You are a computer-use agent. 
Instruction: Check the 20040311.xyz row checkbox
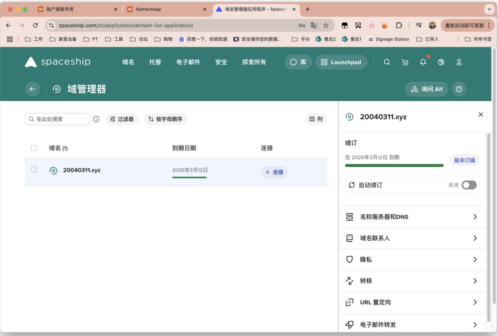click(34, 169)
